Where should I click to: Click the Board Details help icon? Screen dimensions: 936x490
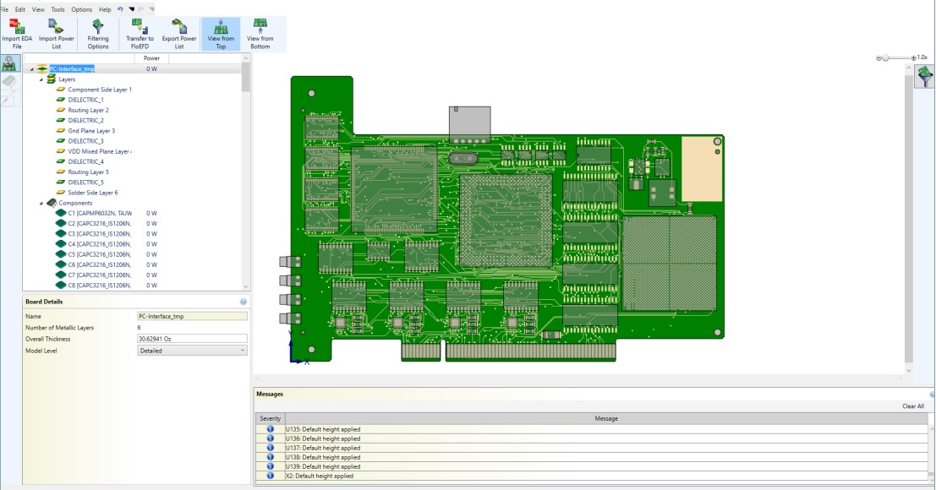(x=244, y=302)
